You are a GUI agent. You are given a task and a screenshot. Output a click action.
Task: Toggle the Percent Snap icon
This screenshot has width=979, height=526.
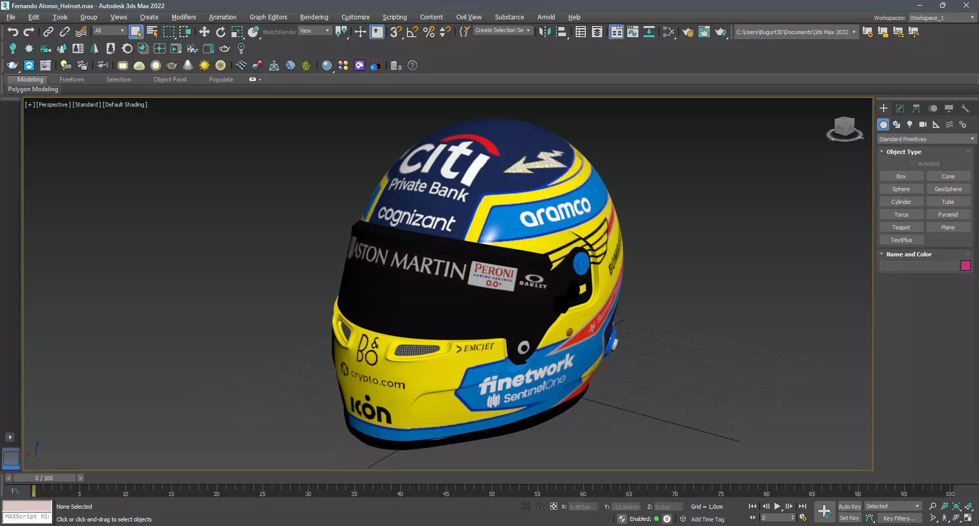(x=429, y=32)
